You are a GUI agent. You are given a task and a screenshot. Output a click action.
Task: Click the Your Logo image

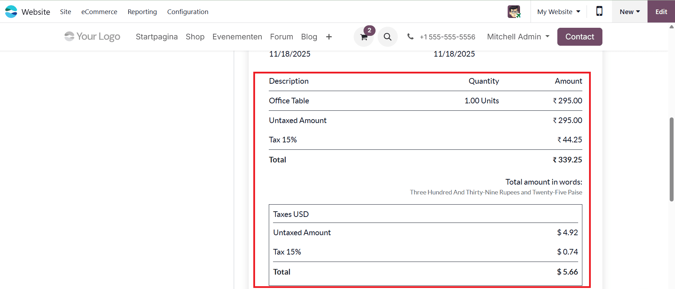pyautogui.click(x=92, y=37)
